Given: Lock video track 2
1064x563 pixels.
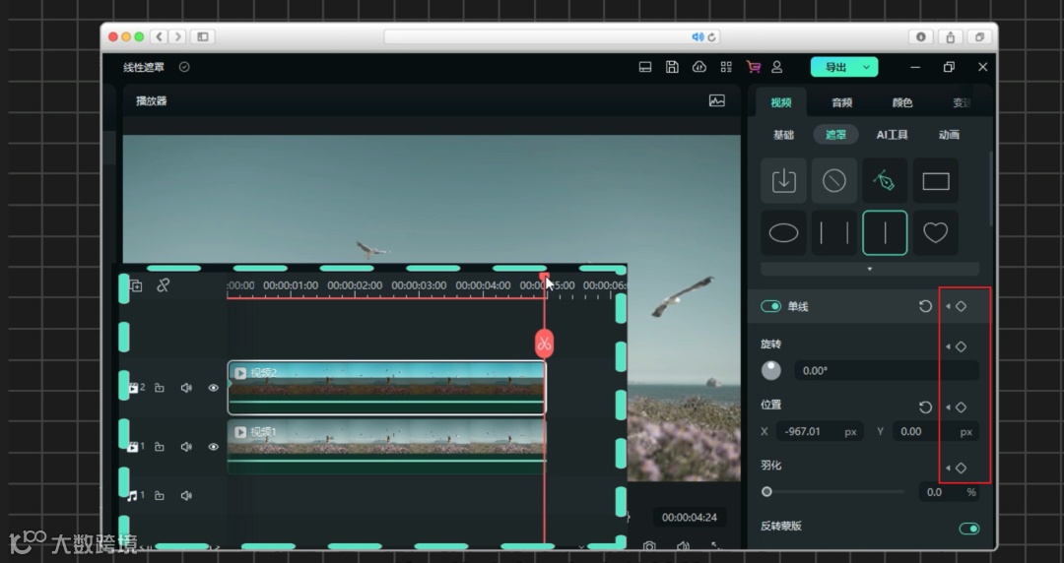Looking at the screenshot, I should click(159, 388).
